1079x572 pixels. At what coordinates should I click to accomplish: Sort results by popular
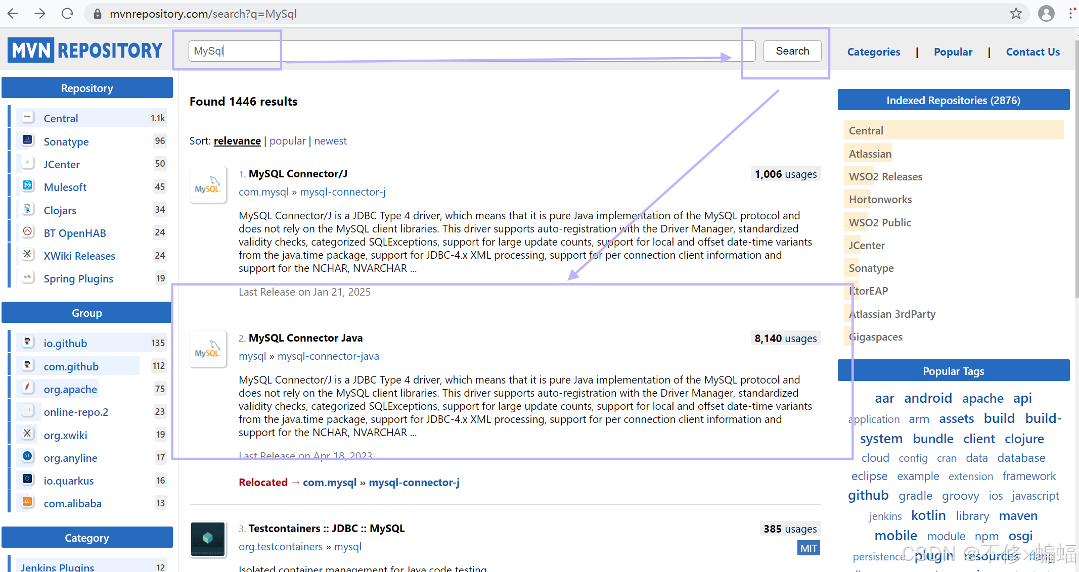(287, 141)
